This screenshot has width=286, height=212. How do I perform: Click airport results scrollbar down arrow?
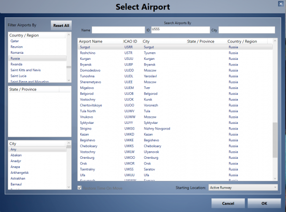(275, 179)
